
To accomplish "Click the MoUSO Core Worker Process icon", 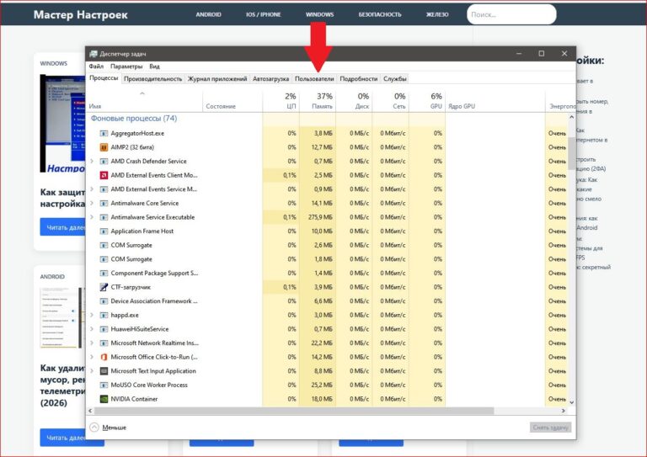I will pos(104,385).
